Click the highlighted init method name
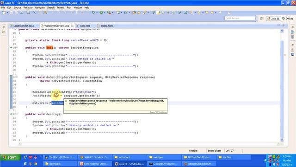The image size is (296, 167). 50,48
